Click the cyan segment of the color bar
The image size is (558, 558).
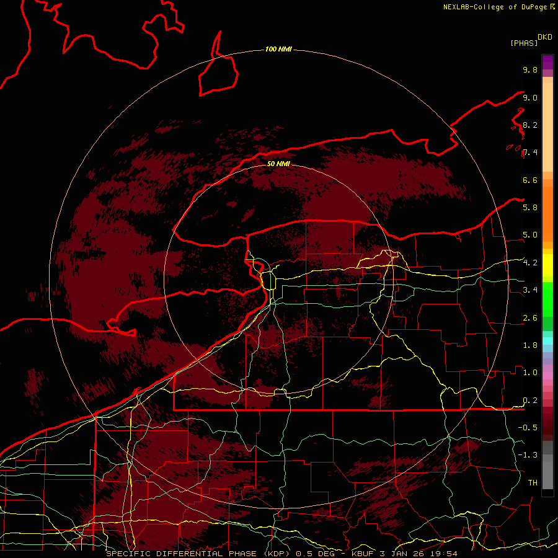tap(547, 340)
